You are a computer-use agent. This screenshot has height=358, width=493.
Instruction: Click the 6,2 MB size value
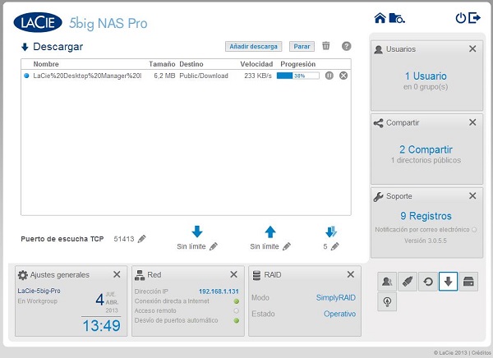pos(164,76)
